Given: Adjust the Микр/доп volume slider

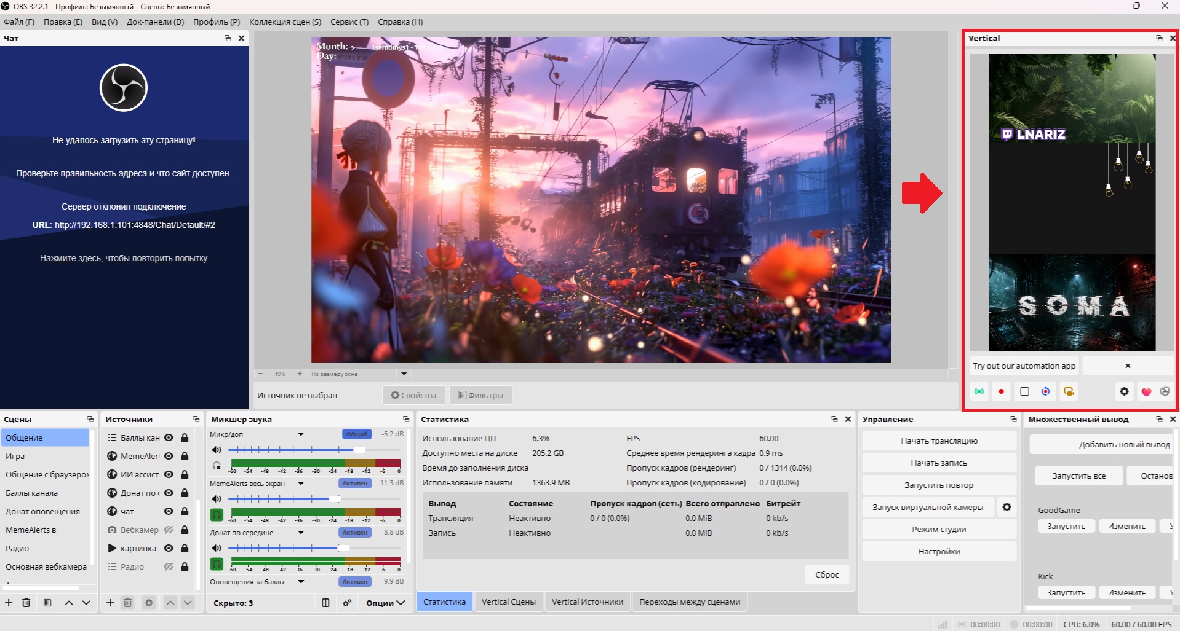Looking at the screenshot, I should point(315,450).
